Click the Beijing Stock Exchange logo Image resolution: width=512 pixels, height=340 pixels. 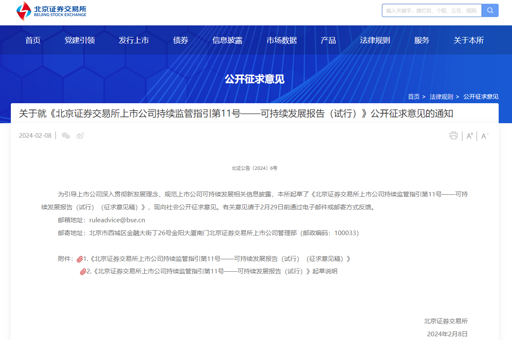click(x=51, y=11)
